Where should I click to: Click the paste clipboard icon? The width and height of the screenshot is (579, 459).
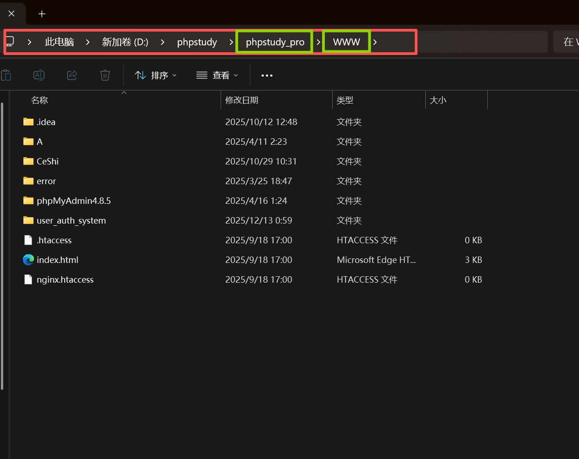[6, 75]
